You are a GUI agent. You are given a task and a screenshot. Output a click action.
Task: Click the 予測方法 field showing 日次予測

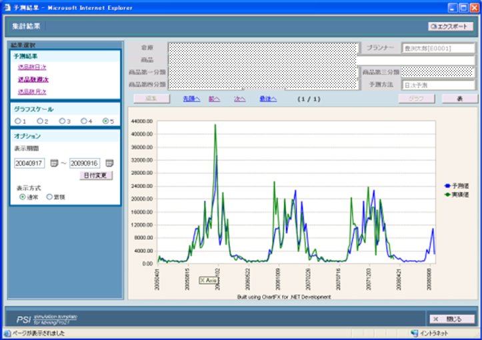(x=439, y=85)
